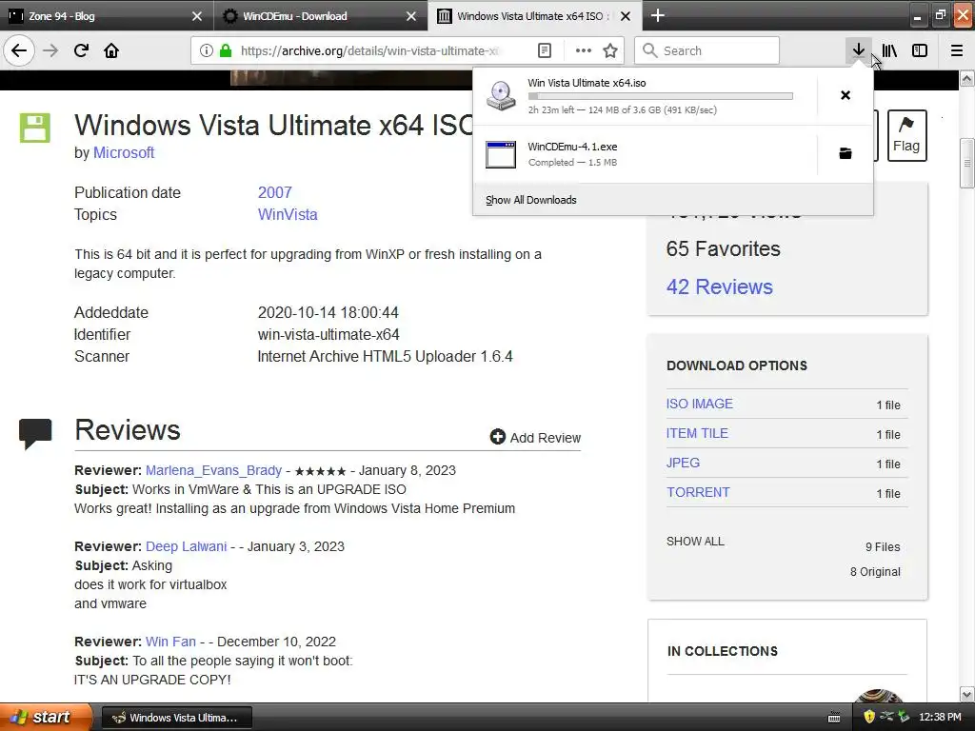The image size is (975, 731).
Task: Select the Windows Vista Ultimate x64 ISO tab
Action: [x=535, y=16]
